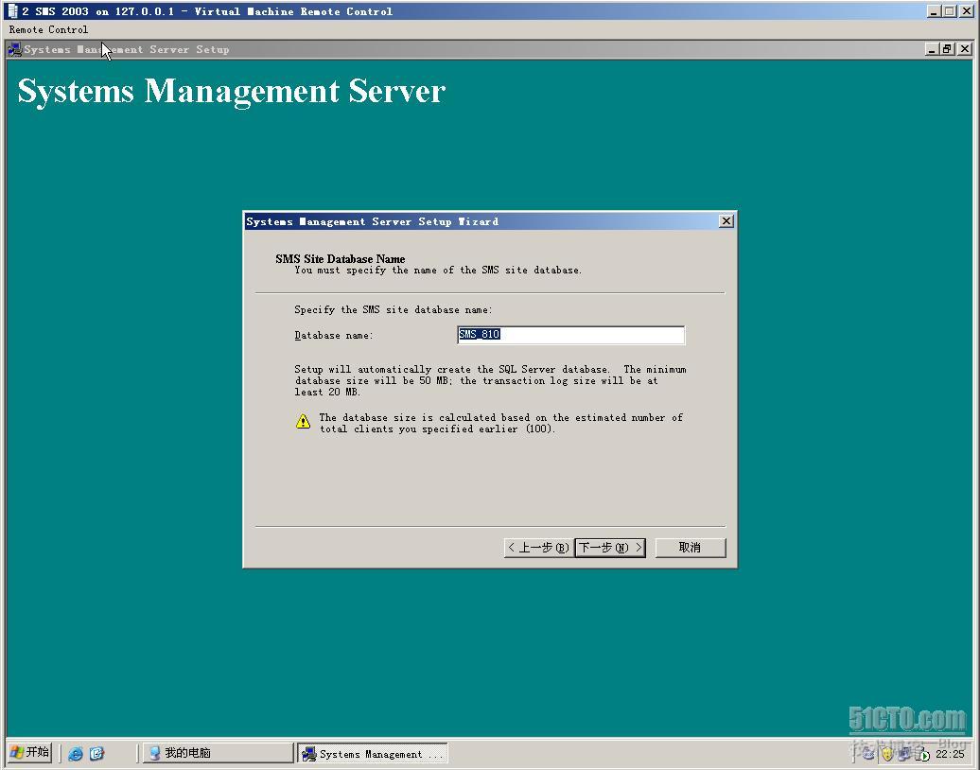Minimize the inner Setup window
This screenshot has height=770, width=980.
[932, 49]
